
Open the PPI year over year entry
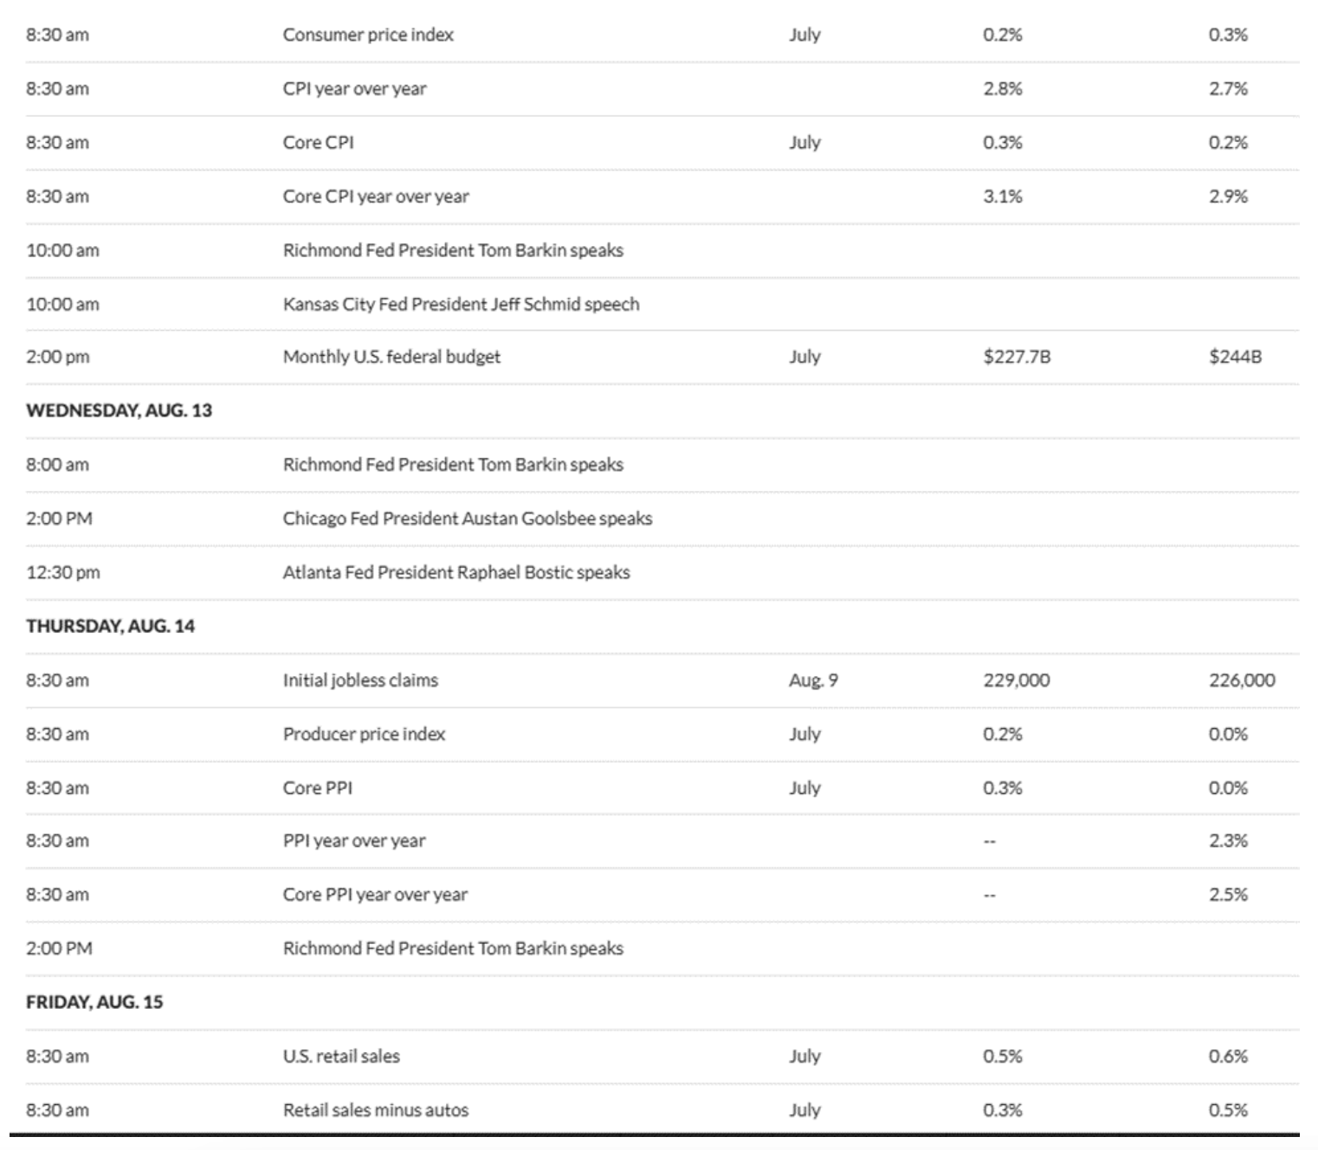click(354, 840)
